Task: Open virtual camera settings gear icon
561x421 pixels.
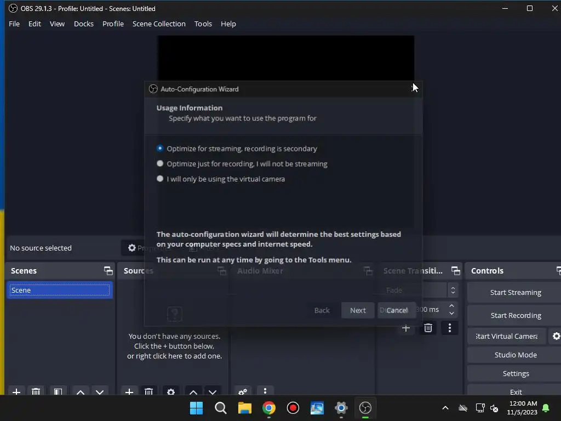Action: 556,336
